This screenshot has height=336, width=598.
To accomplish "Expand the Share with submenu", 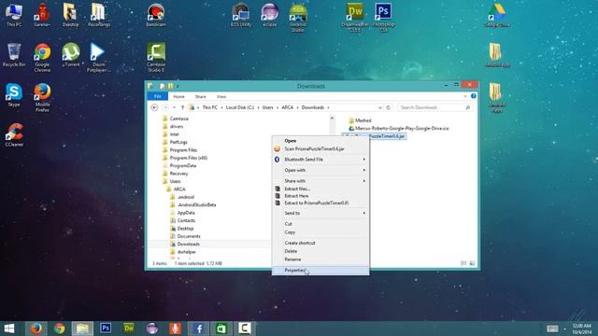I will [x=320, y=181].
